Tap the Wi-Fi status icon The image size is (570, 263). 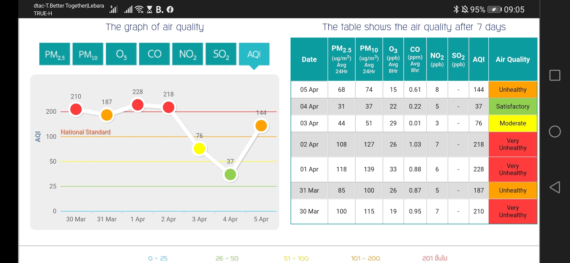click(139, 10)
